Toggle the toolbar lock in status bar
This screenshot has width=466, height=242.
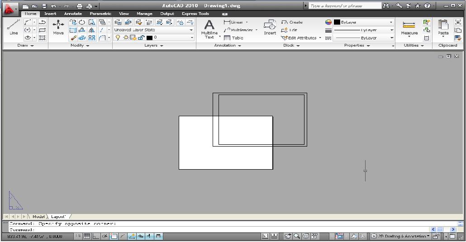click(x=437, y=237)
